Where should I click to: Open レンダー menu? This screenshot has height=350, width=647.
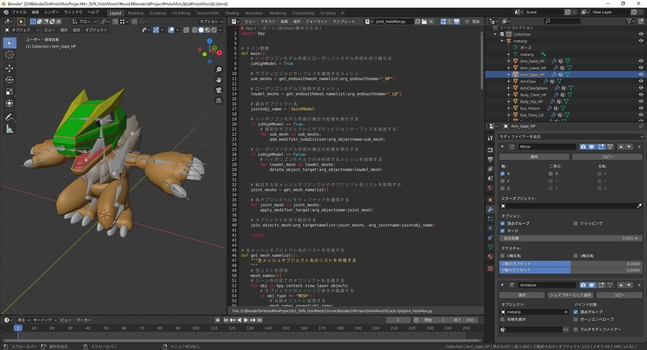click(x=52, y=12)
